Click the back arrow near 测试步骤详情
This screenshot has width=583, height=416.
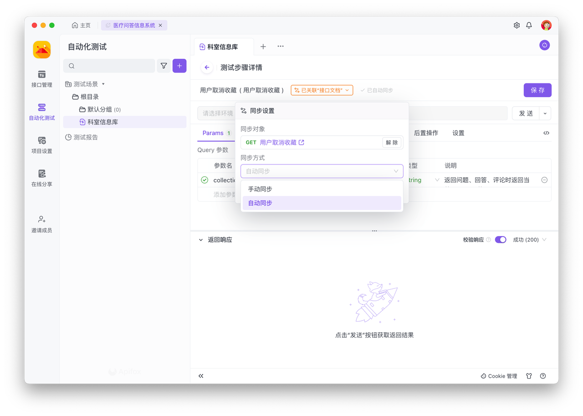[207, 67]
